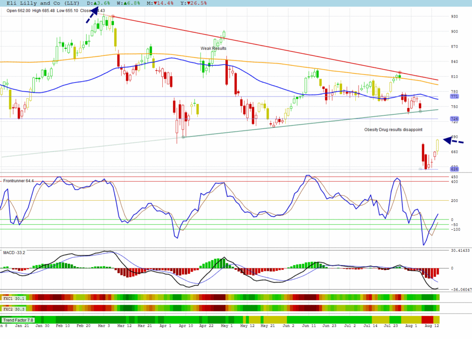Click the "FXC2 30.3" heat strip label
The height and width of the screenshot is (339, 472).
tap(13, 309)
